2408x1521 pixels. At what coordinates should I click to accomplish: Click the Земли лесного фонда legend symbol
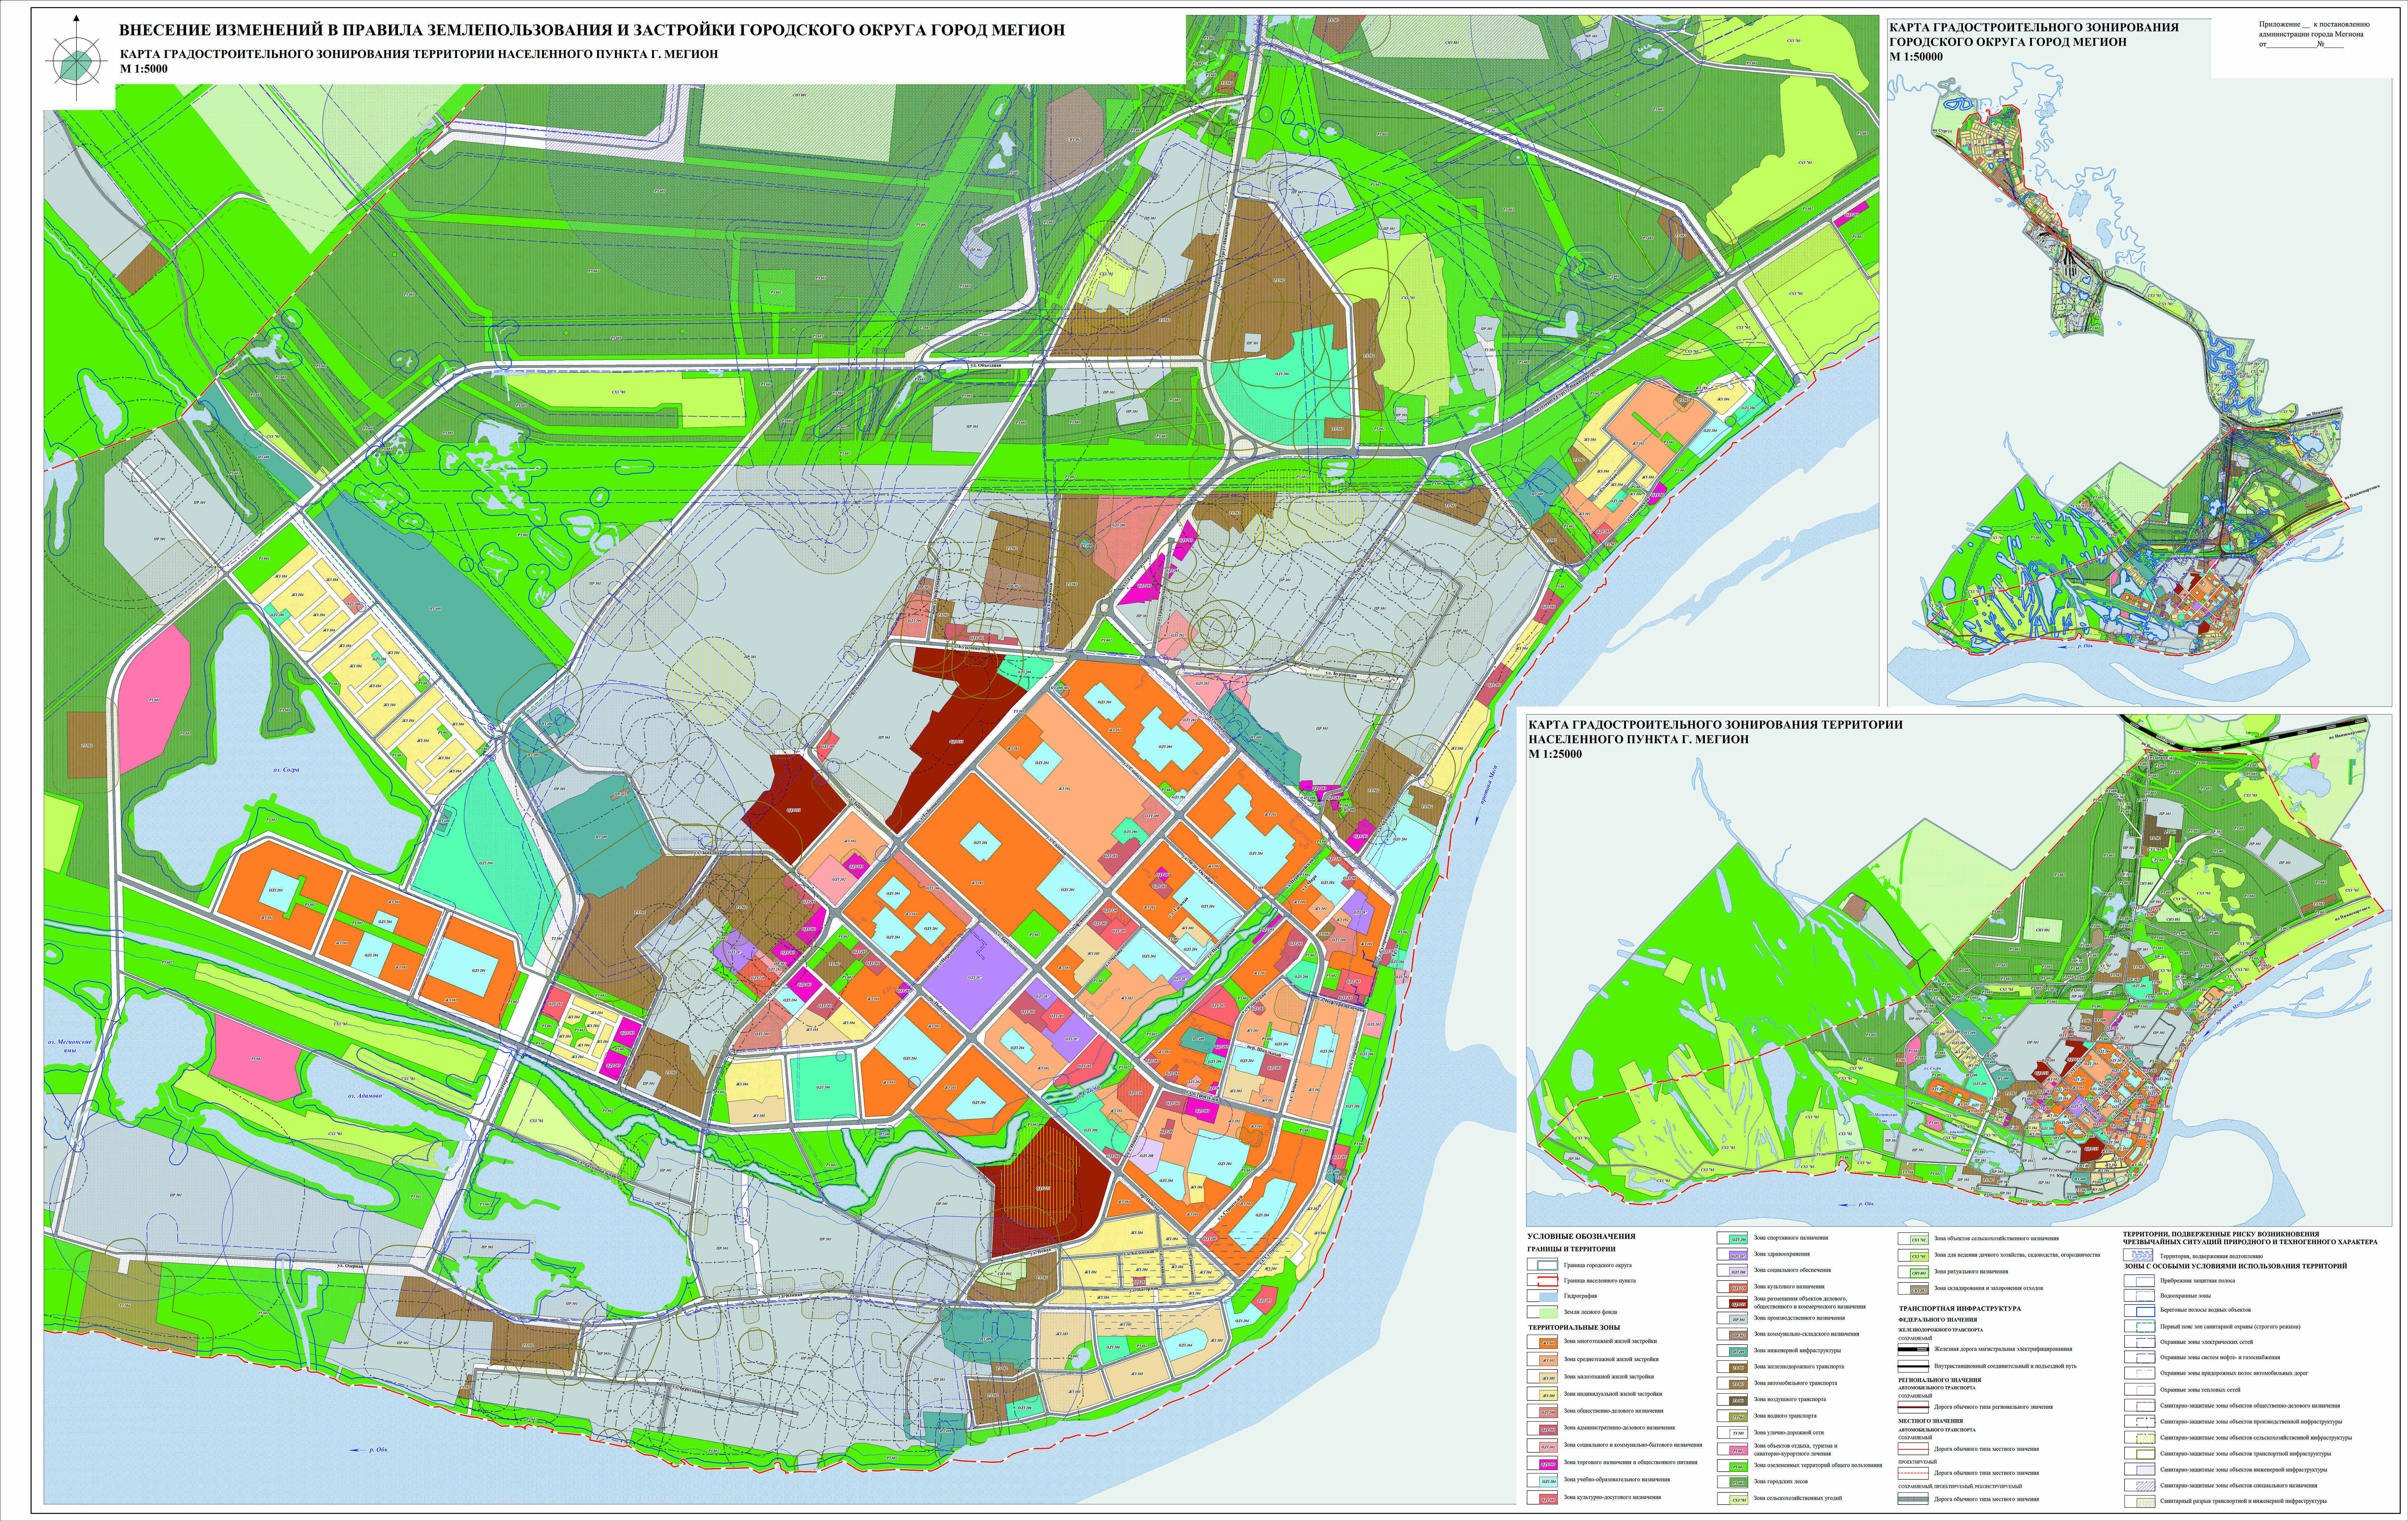pyautogui.click(x=1549, y=1313)
